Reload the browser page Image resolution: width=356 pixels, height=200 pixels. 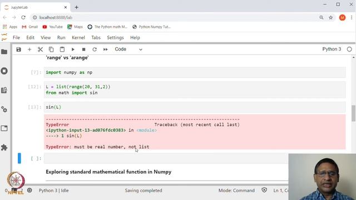click(23, 17)
